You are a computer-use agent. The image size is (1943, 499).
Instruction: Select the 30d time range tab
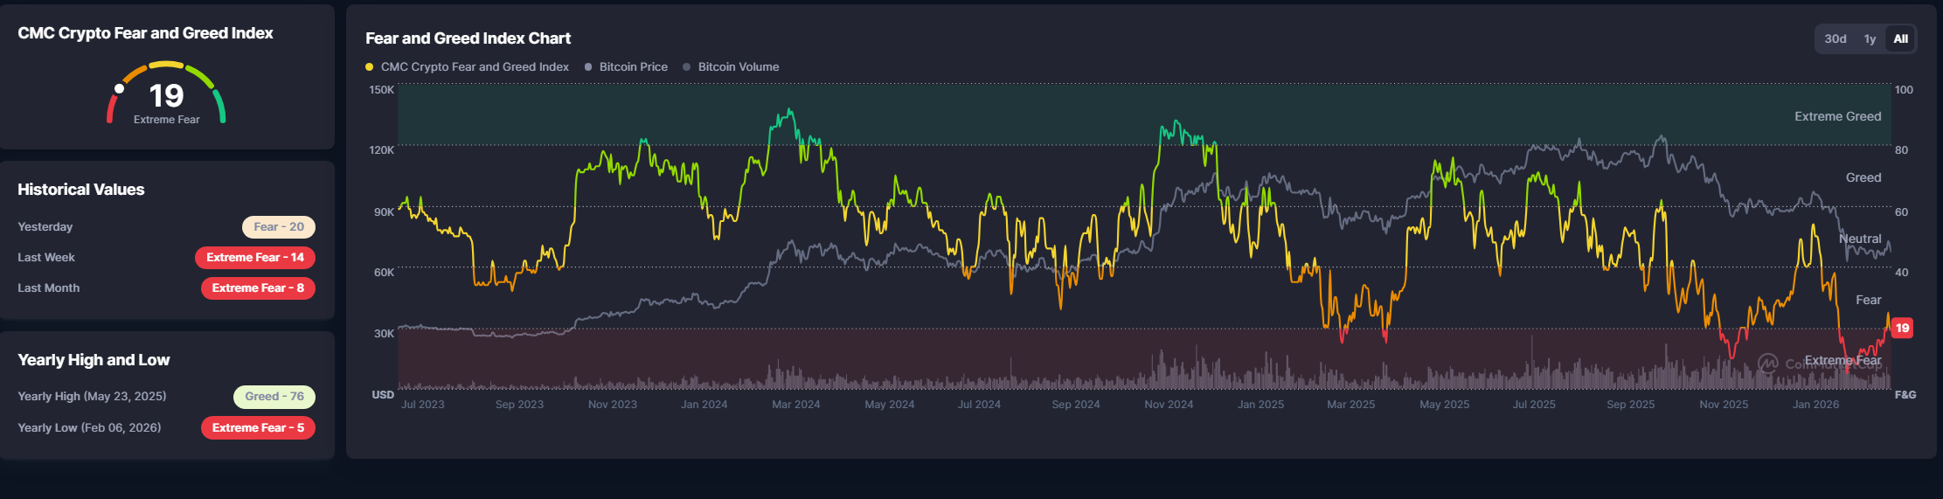pos(1835,39)
